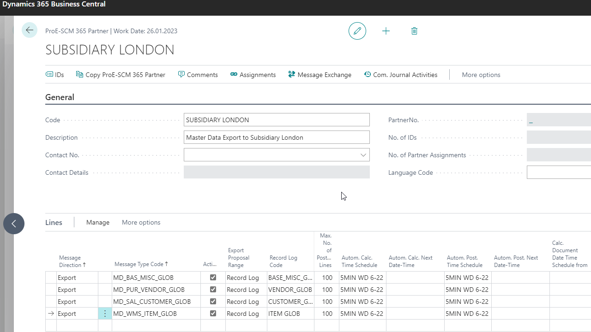591x332 pixels.
Task: Toggle Active checkbox for MD_SAL_CUSTOMER_GLOB
Action: pos(213,302)
